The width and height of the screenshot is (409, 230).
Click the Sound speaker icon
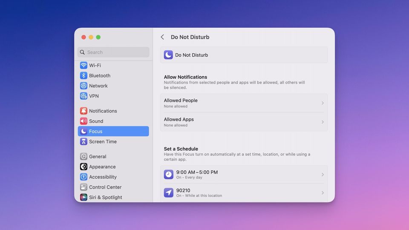click(x=84, y=121)
